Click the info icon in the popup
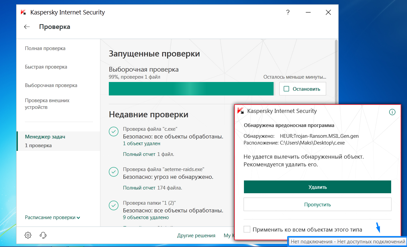Viewport: 407px width, 247px height. click(x=392, y=112)
